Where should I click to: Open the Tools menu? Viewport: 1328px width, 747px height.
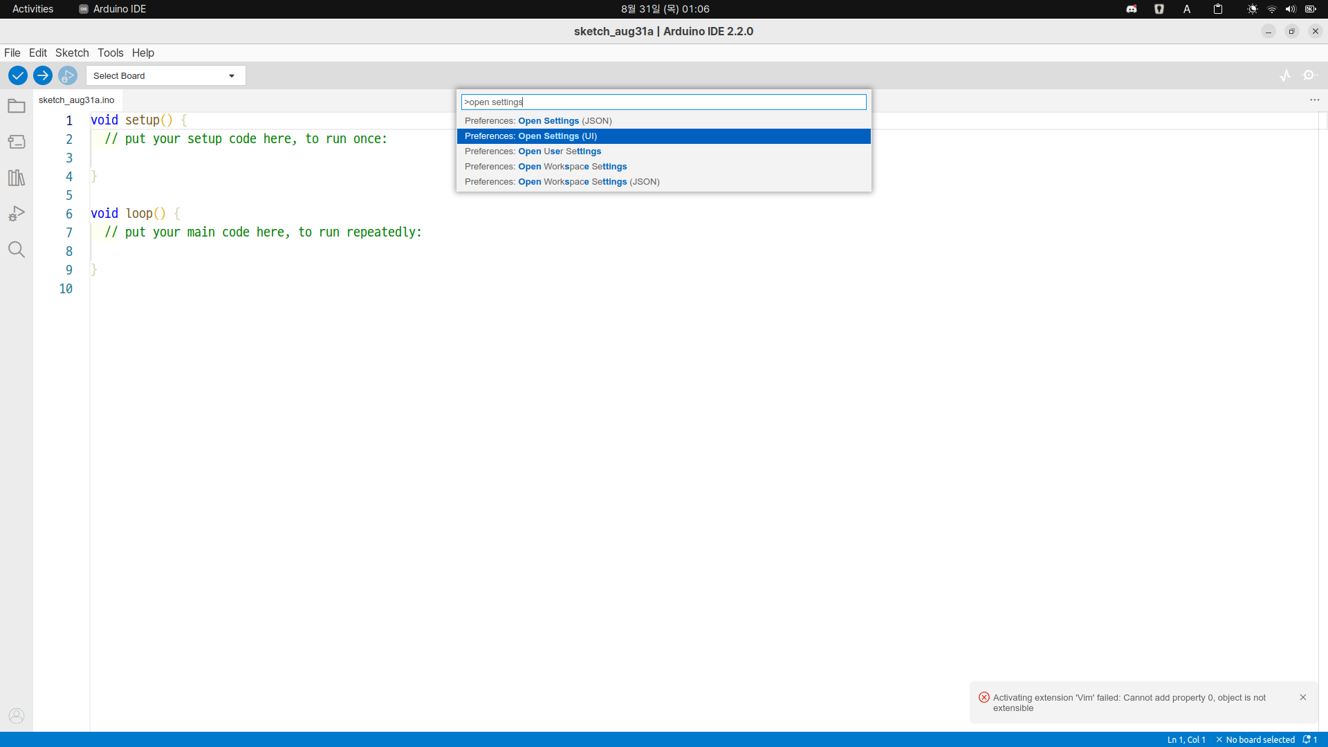(x=110, y=53)
